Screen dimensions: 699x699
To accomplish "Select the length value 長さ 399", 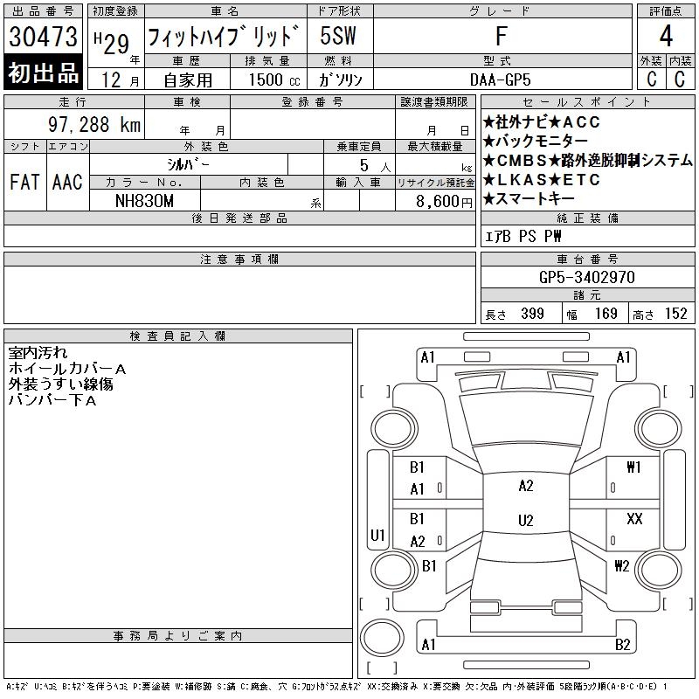I will [x=515, y=314].
